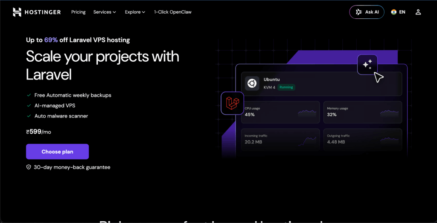This screenshot has height=223, width=437.
Task: Click the India flag language icon
Action: (x=393, y=12)
